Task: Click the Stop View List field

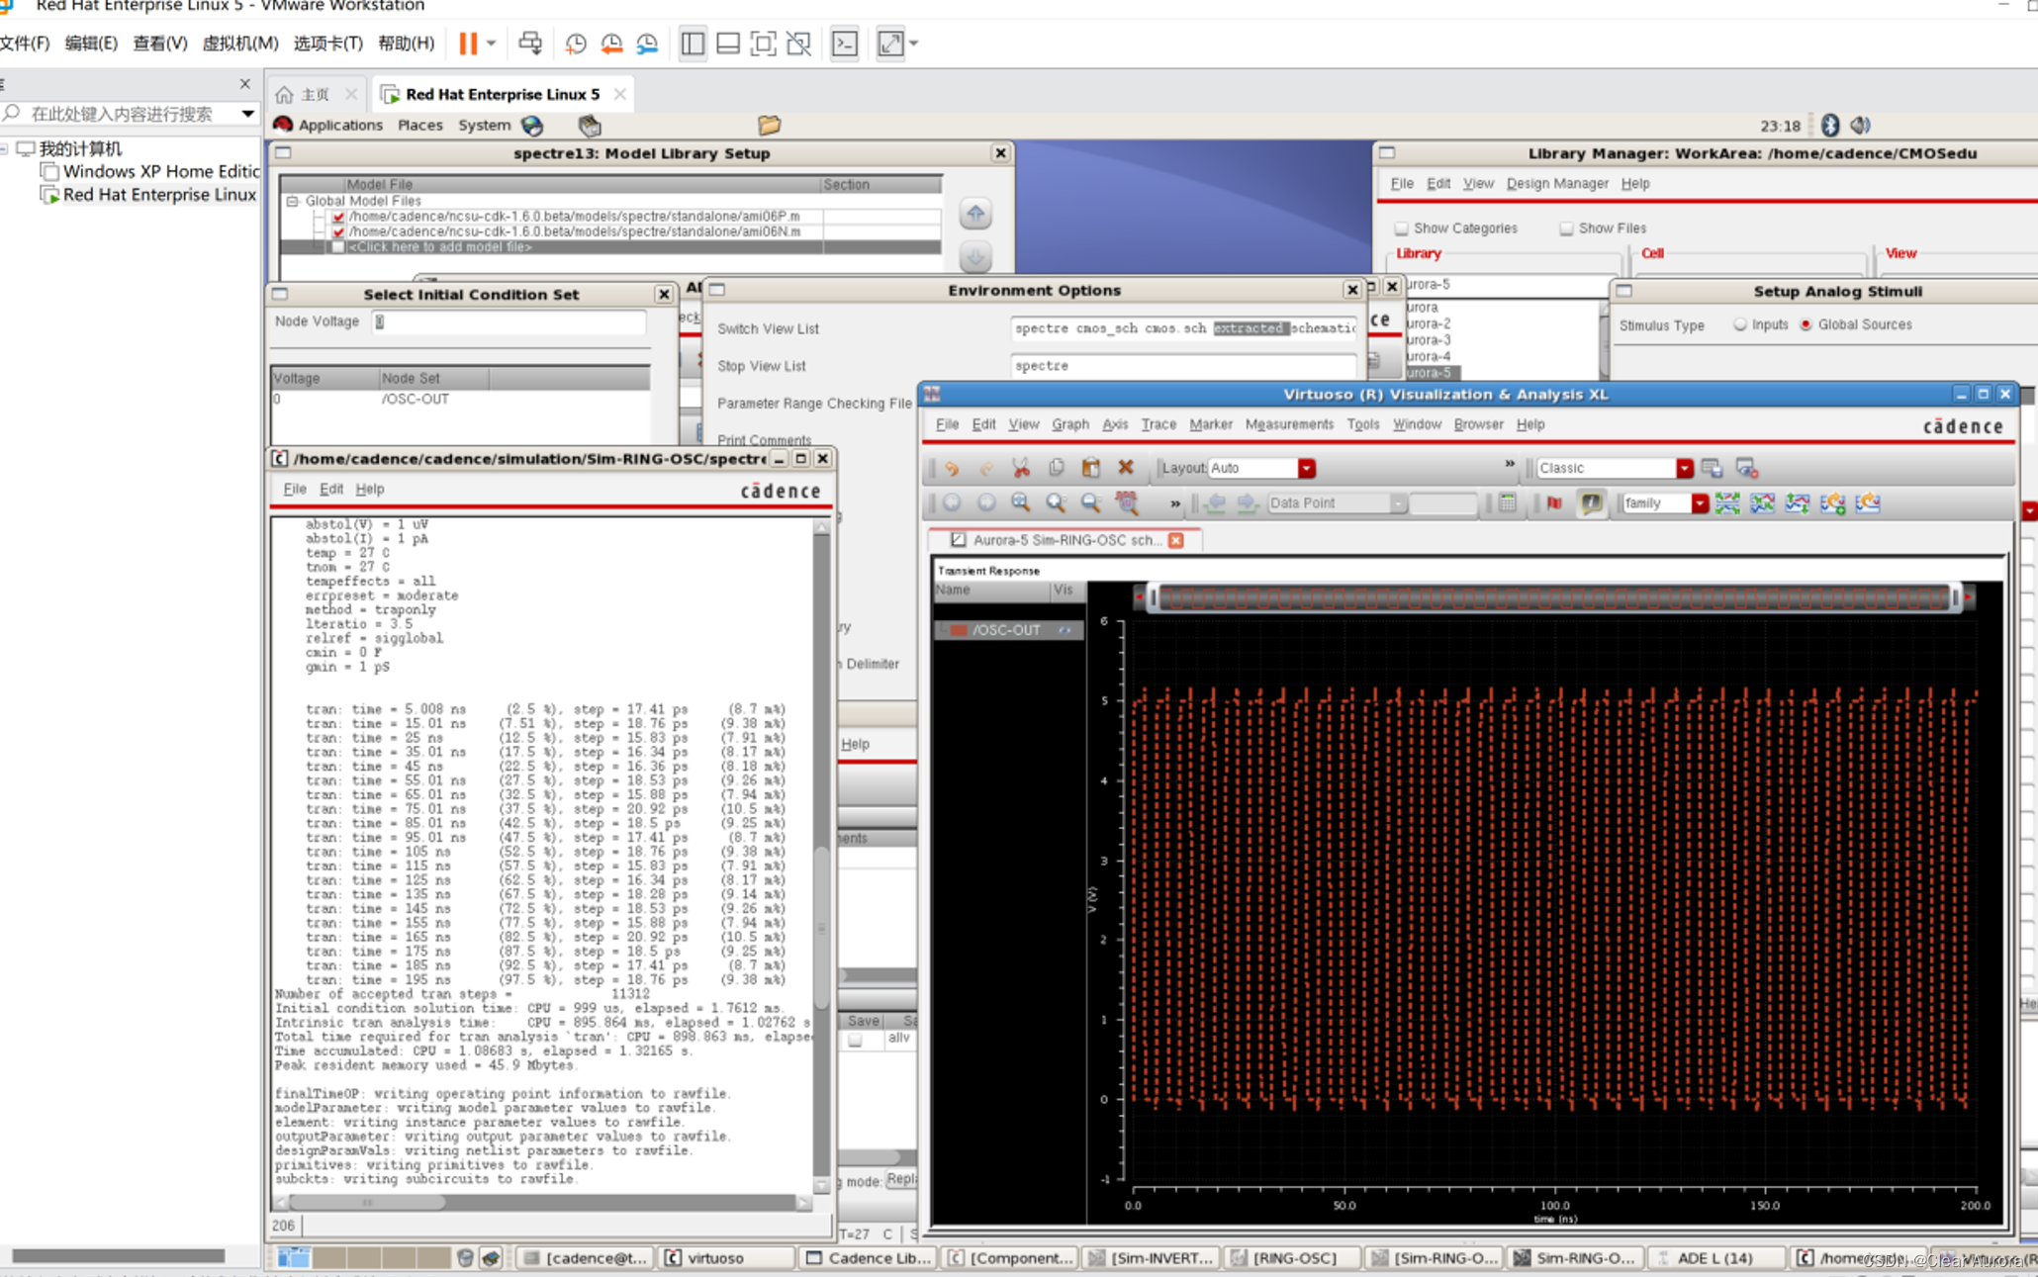Action: click(1182, 366)
